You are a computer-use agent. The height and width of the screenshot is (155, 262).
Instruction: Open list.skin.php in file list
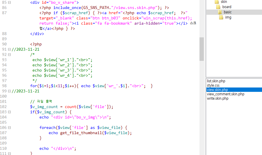coord(216,81)
